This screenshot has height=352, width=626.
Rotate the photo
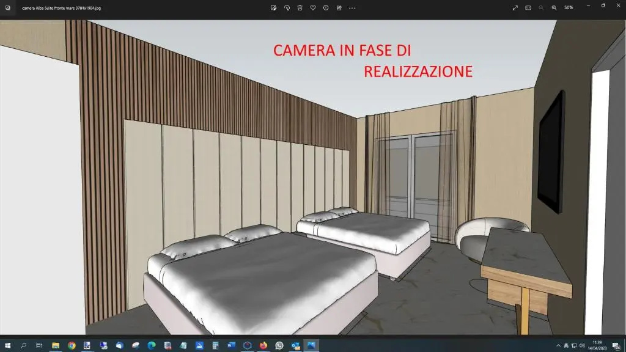pos(287,7)
